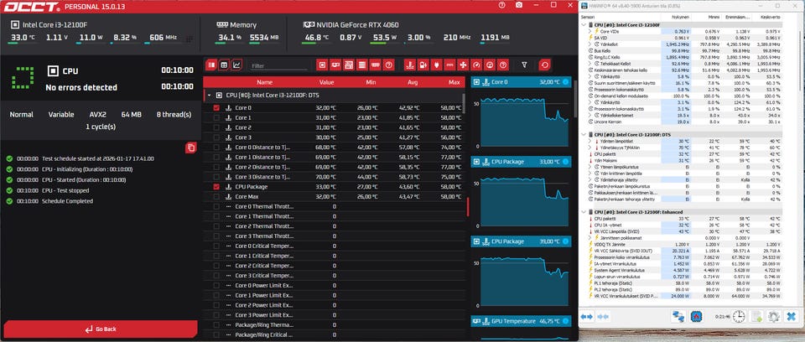Viewport: 805px width, 342px height.
Task: Start HWiNFO logging to file
Action: point(756,316)
